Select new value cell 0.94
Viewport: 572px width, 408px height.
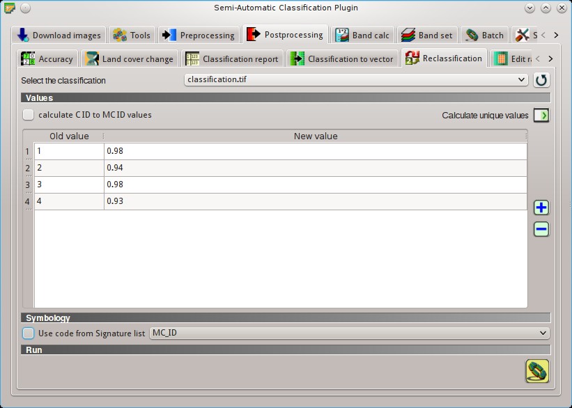(x=316, y=168)
